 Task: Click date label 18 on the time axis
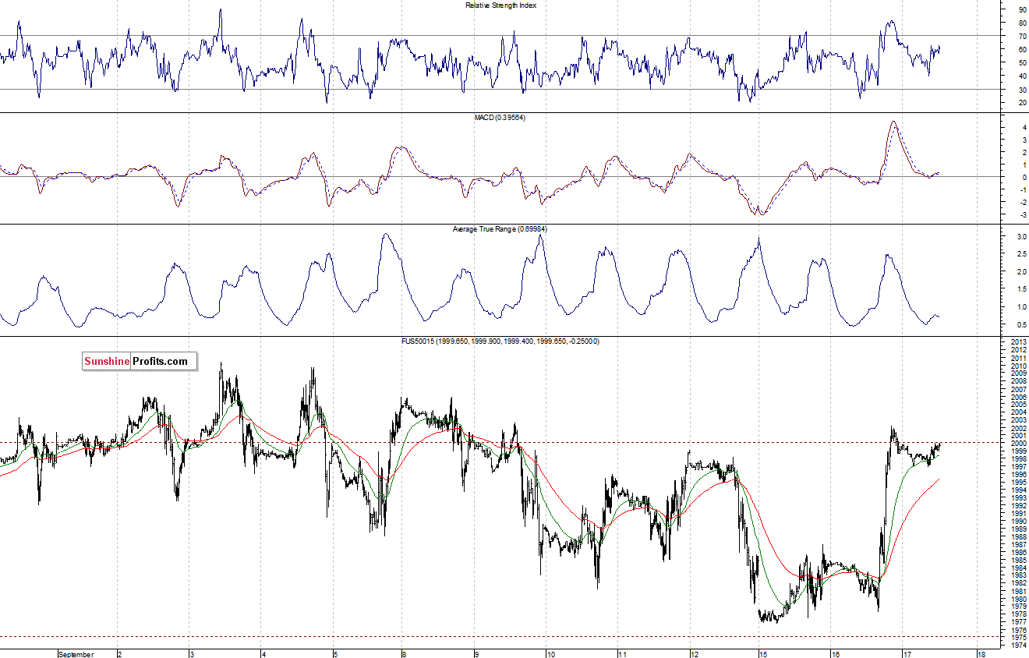coord(980,654)
